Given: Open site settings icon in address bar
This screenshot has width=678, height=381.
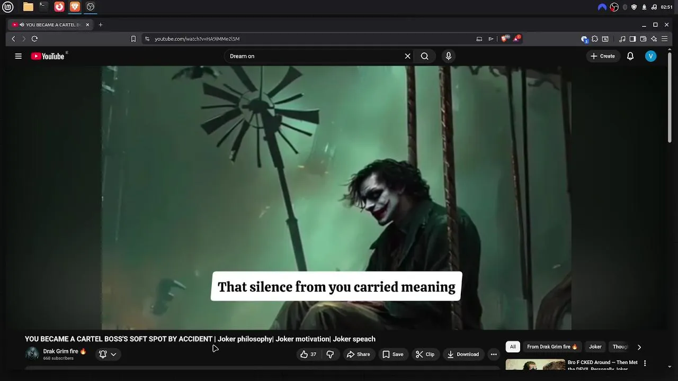Looking at the screenshot, I should [x=147, y=39].
